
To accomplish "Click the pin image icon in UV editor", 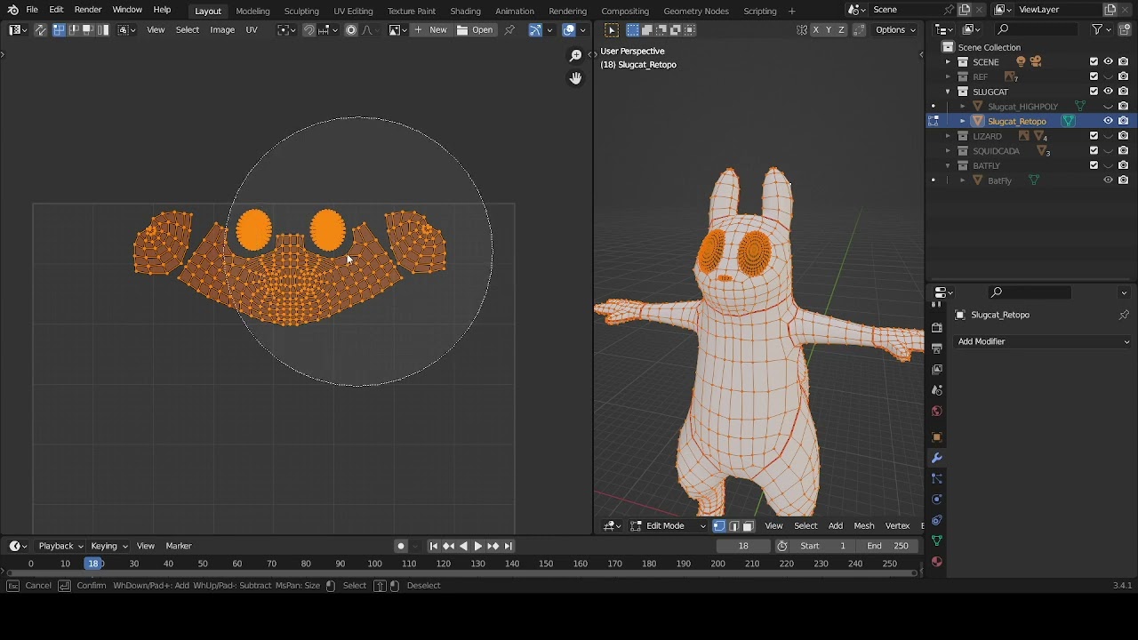I will click(x=509, y=29).
